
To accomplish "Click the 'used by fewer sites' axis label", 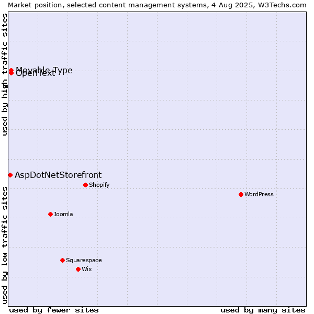I will [54, 310].
